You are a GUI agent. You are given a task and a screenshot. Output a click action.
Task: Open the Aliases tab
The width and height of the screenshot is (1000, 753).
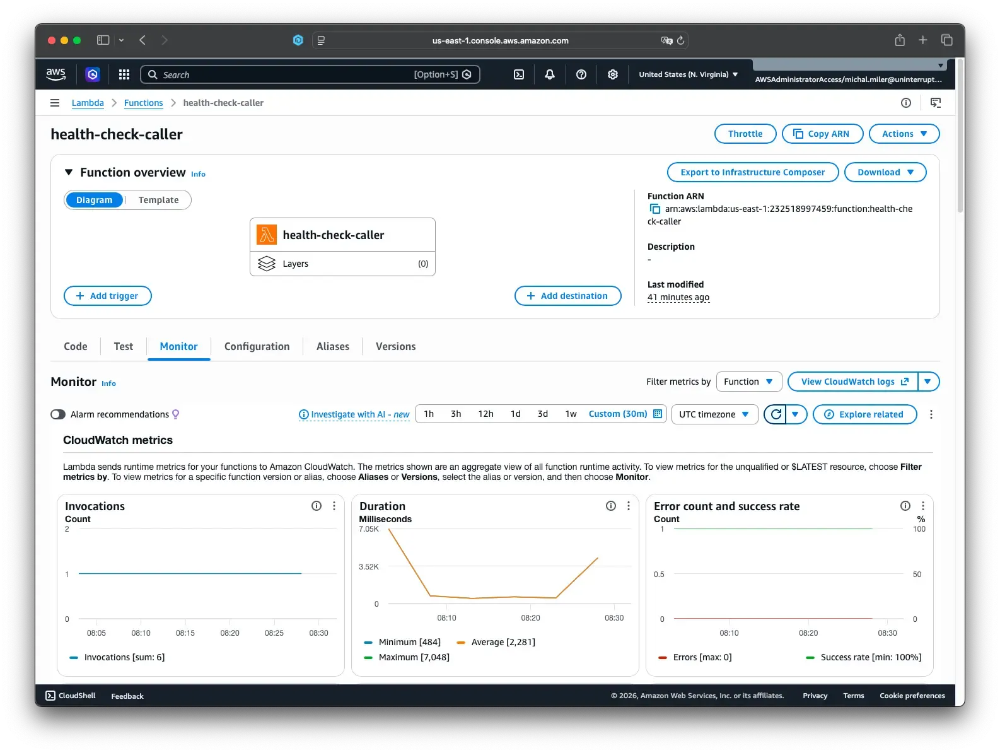333,346
